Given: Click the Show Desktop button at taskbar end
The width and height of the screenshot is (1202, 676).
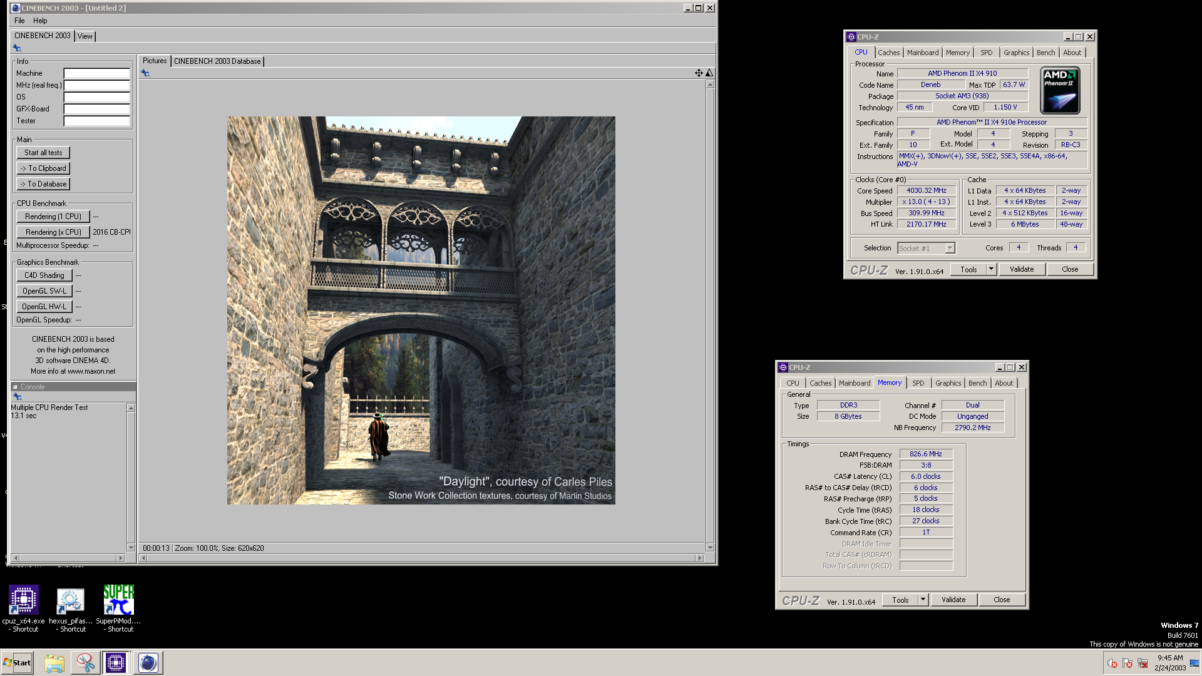Looking at the screenshot, I should click(1194, 663).
